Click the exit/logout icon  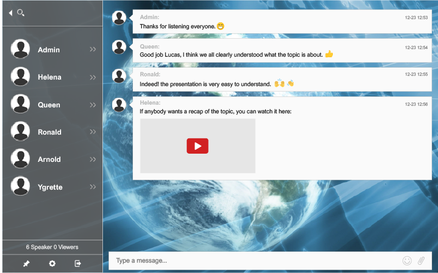[78, 264]
